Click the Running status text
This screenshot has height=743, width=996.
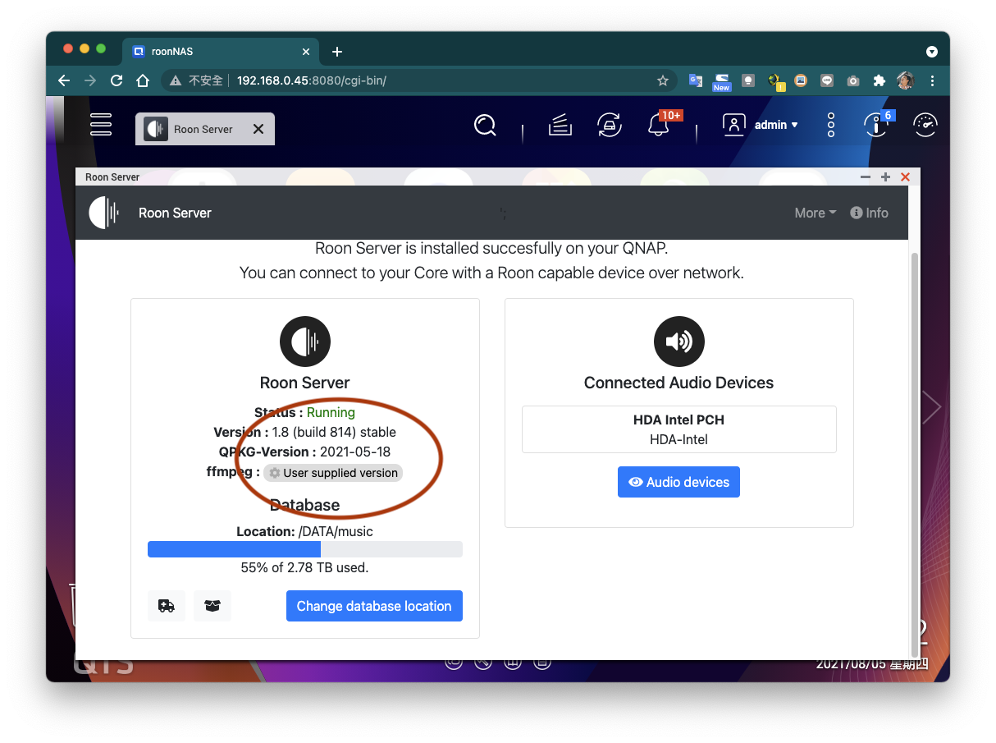coord(331,412)
